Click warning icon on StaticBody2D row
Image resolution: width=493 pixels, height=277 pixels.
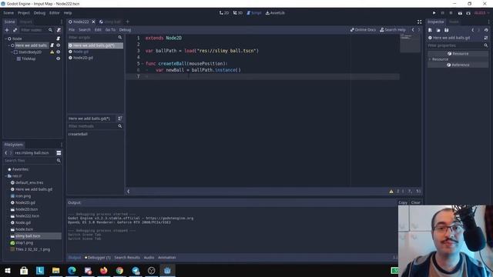(52, 52)
